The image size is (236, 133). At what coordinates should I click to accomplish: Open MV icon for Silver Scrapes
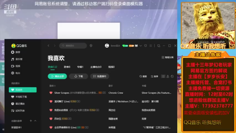point(104,93)
